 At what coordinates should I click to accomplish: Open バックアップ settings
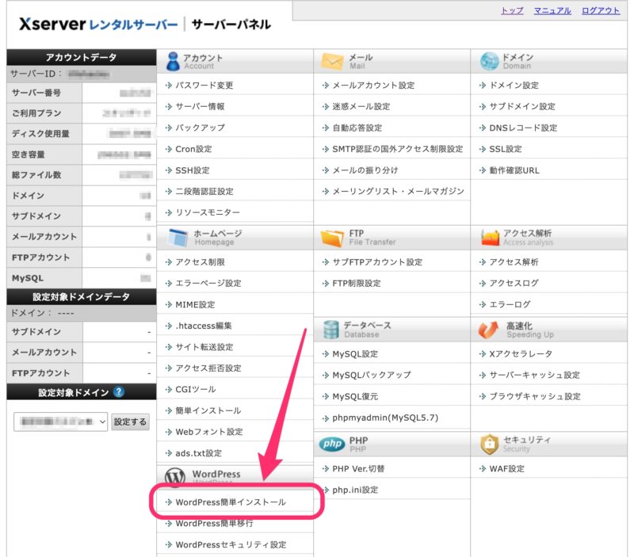(201, 128)
